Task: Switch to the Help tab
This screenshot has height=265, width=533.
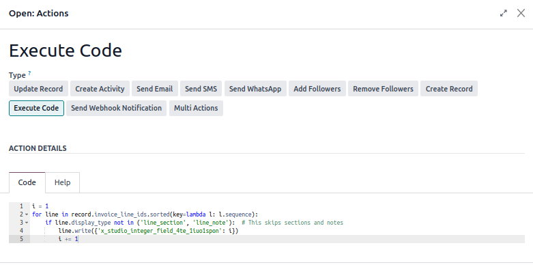Action: [63, 182]
